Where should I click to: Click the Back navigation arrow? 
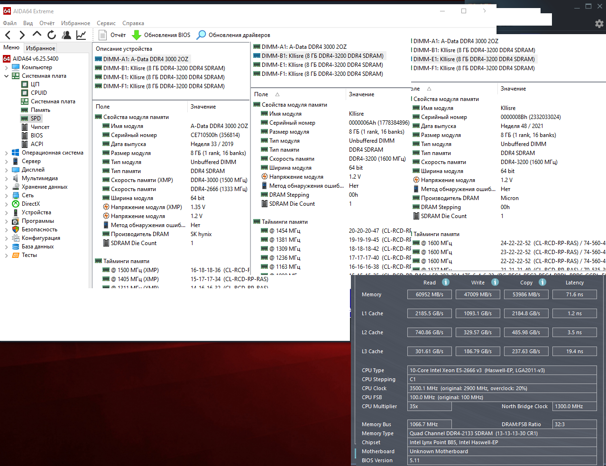[8, 35]
